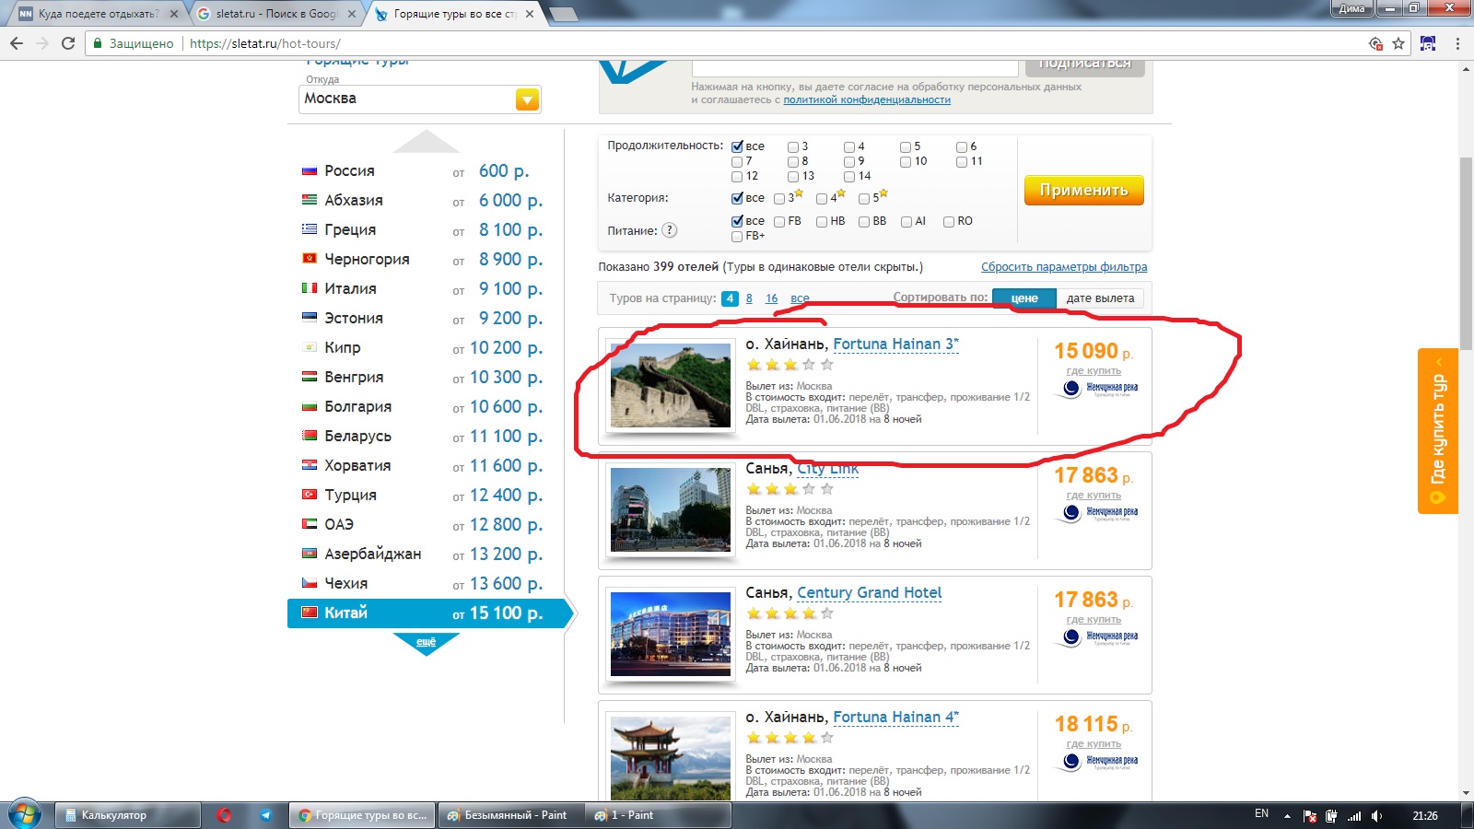Click Telegram icon in taskbar
The height and width of the screenshot is (829, 1474).
pyautogui.click(x=266, y=815)
